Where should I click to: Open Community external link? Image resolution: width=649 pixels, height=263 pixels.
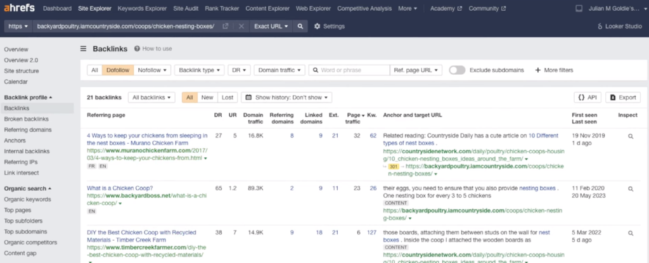[x=487, y=8]
